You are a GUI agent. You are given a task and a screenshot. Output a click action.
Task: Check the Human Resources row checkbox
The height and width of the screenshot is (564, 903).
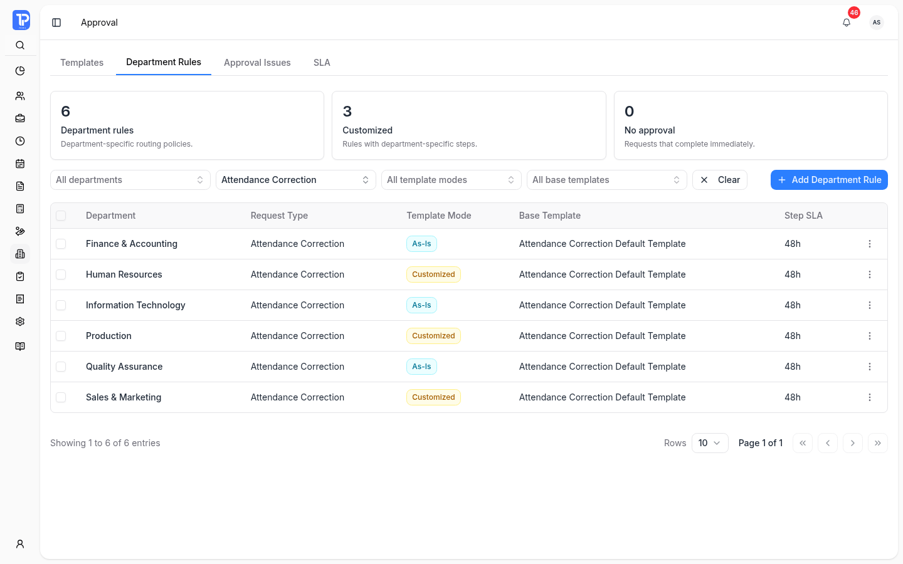(x=61, y=274)
